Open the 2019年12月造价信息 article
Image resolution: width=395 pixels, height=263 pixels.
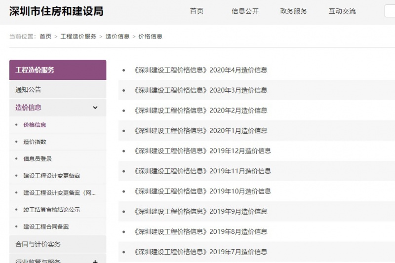tap(202, 151)
